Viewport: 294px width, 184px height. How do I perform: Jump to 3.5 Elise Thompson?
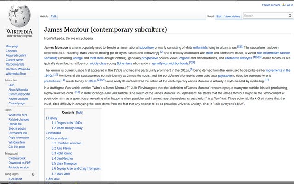click(x=64, y=164)
